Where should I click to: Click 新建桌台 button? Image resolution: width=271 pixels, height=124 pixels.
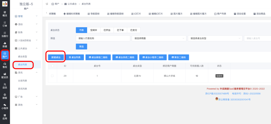[x=56, y=57]
